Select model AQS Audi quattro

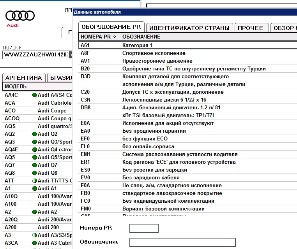pos(37,126)
